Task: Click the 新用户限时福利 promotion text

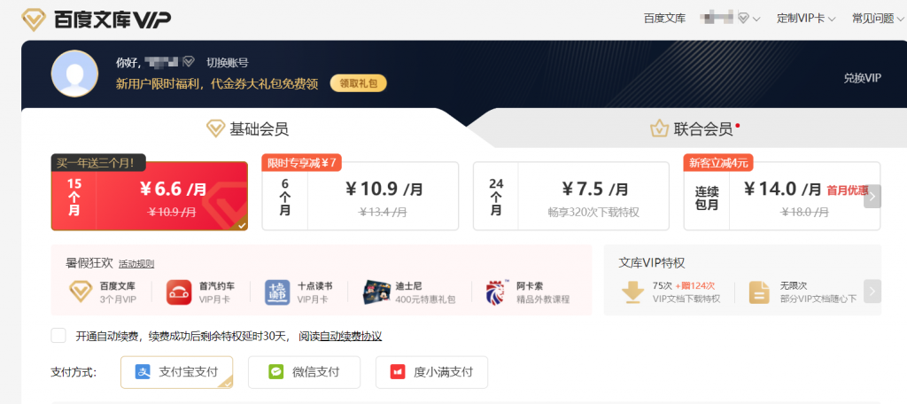Action: pyautogui.click(x=217, y=84)
